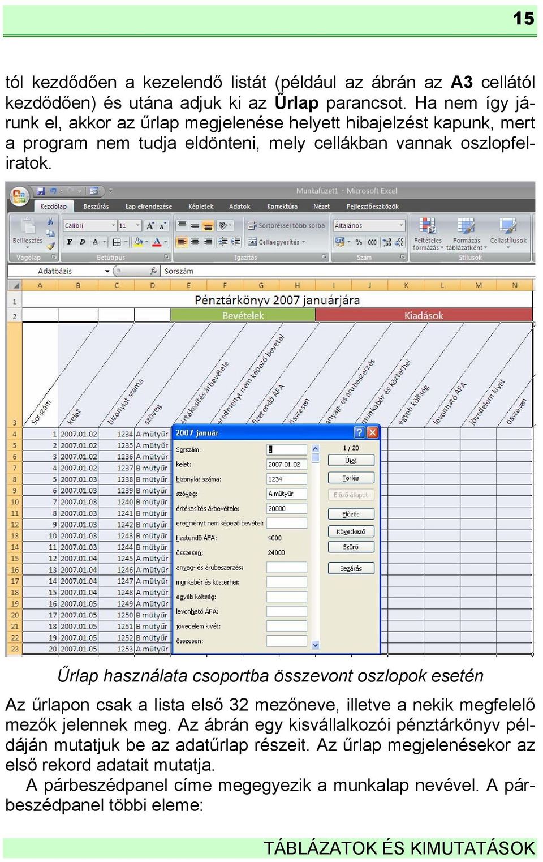
Task: Click text orientation icon
Action: [x=224, y=226]
